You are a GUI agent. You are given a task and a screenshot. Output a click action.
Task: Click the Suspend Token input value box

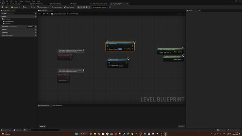[x=121, y=66]
